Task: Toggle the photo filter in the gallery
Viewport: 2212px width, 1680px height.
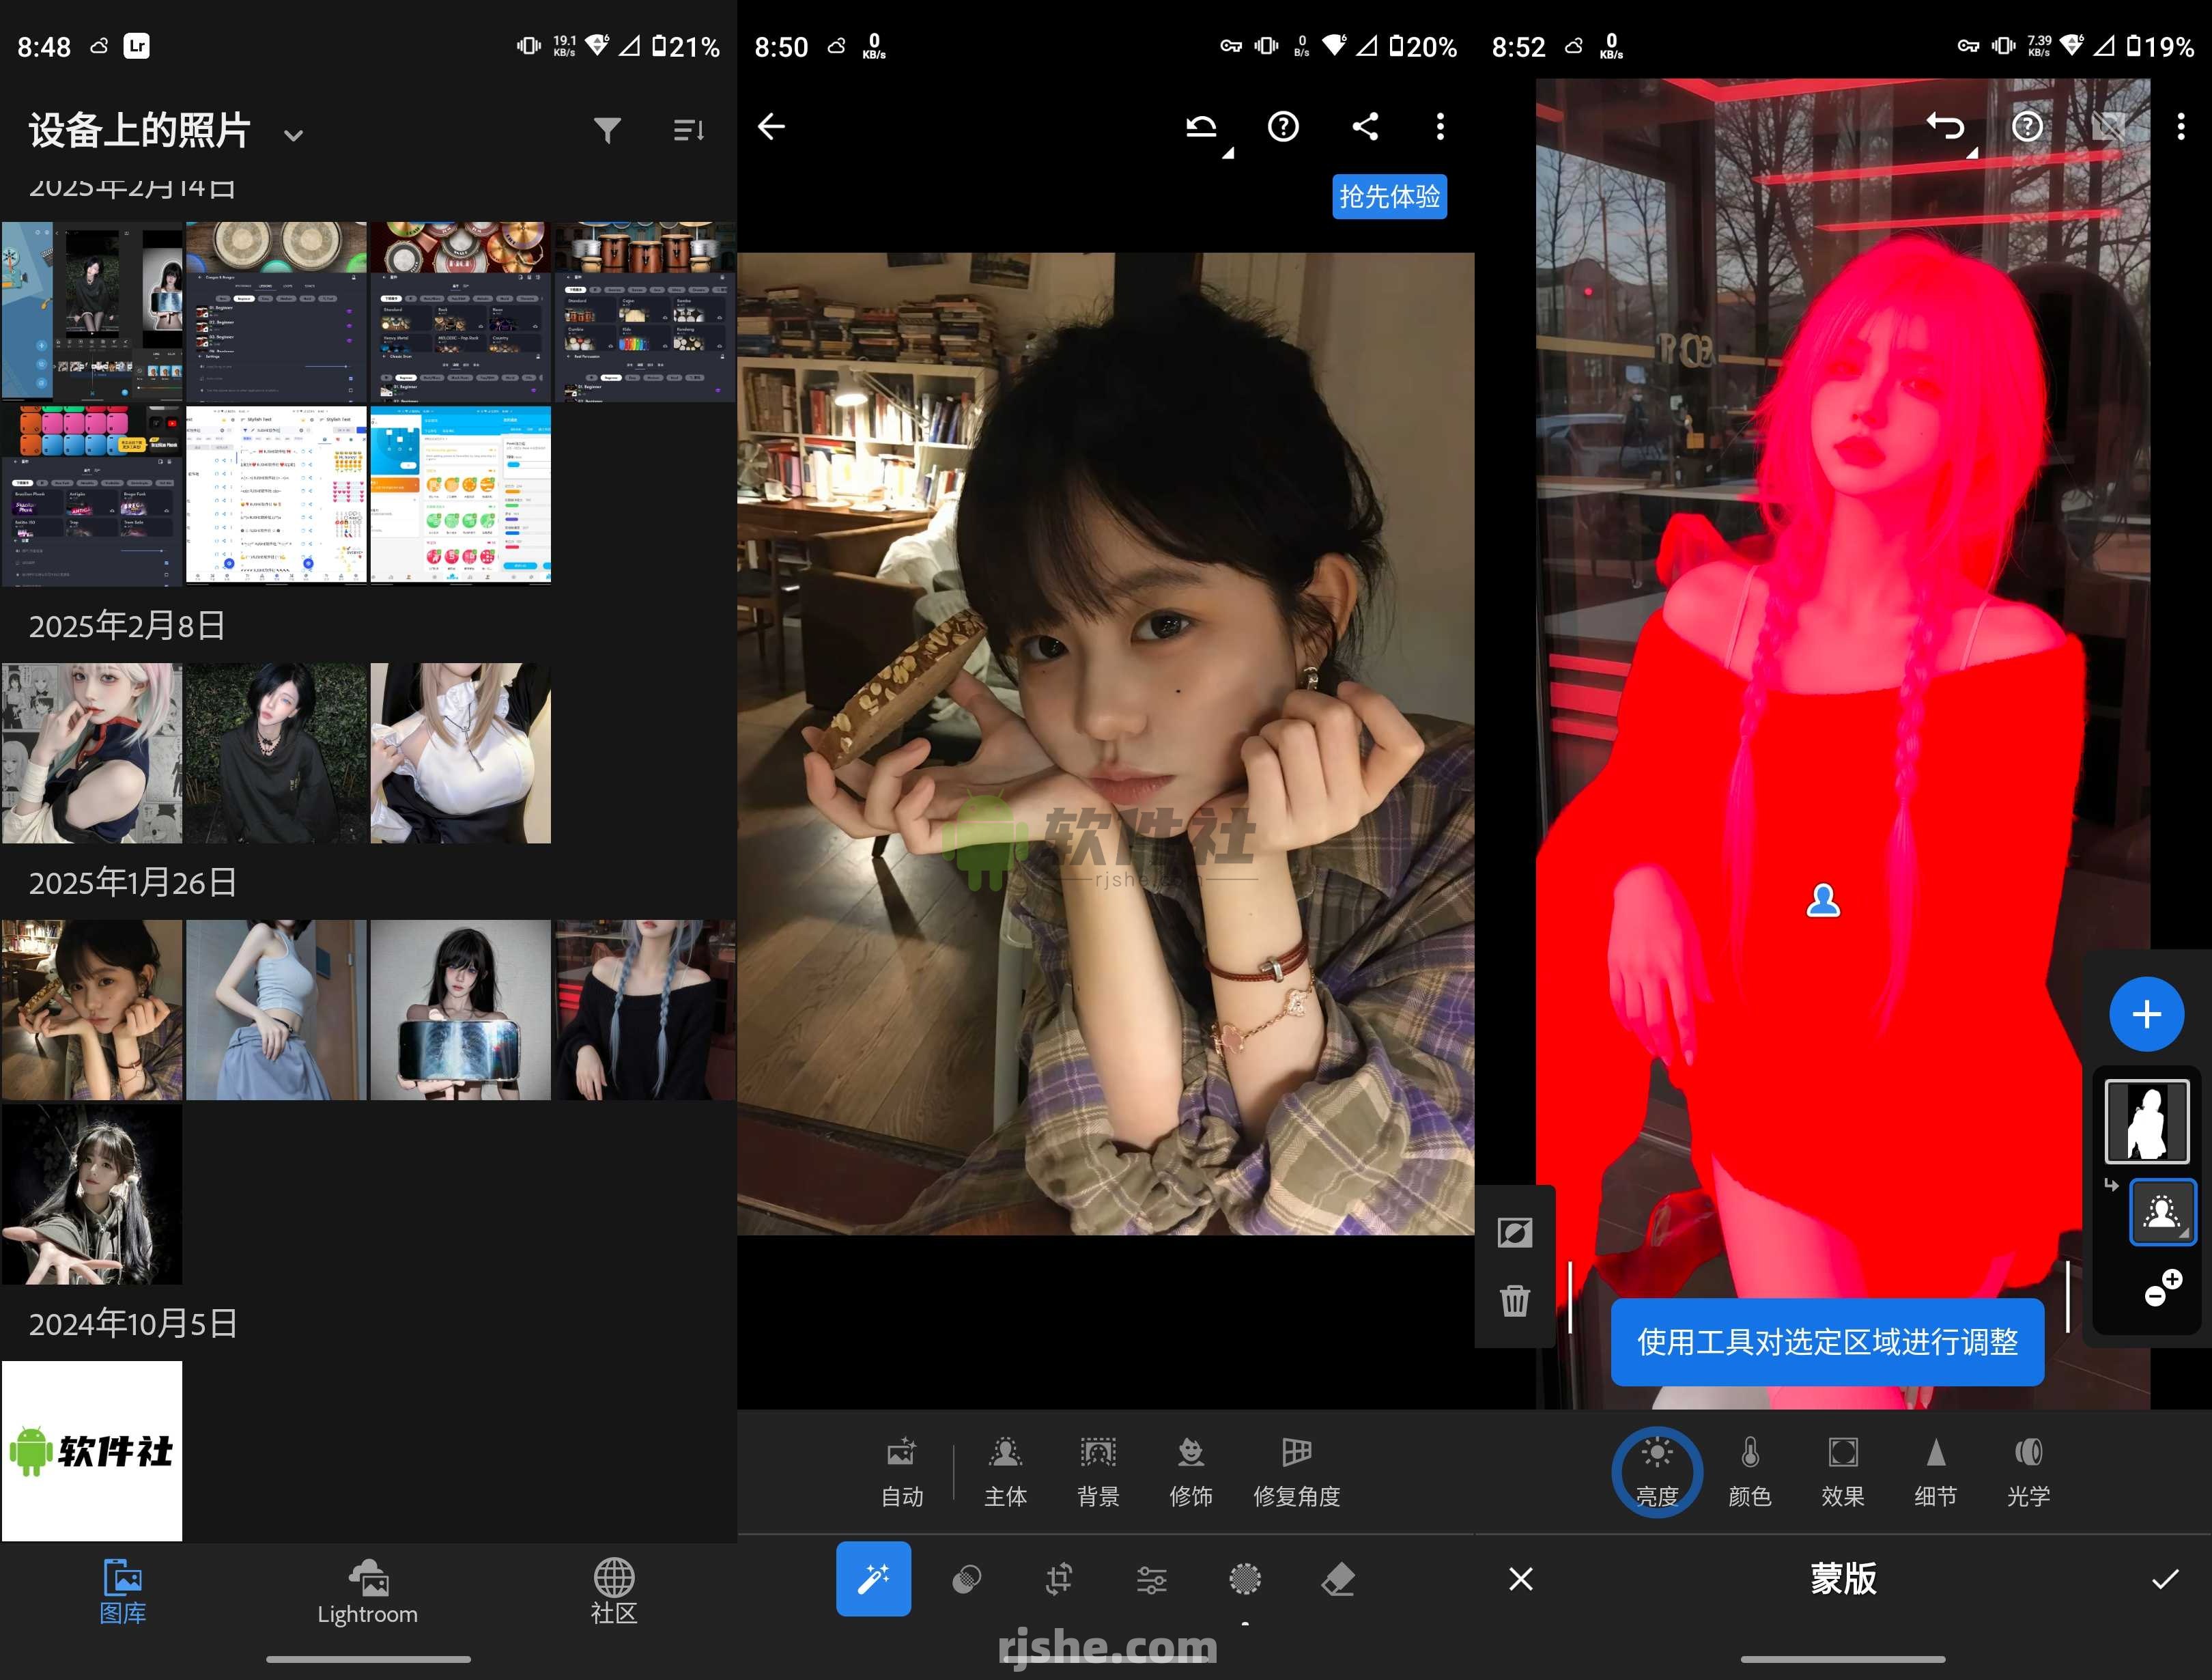Action: (x=607, y=130)
